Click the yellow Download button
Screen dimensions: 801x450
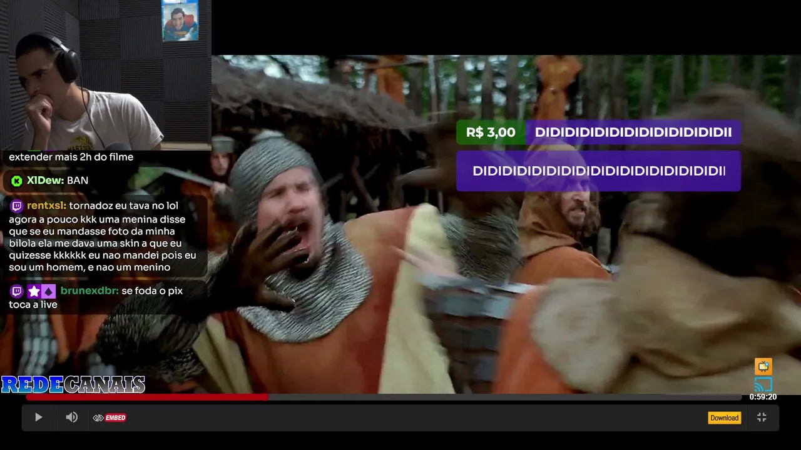724,417
